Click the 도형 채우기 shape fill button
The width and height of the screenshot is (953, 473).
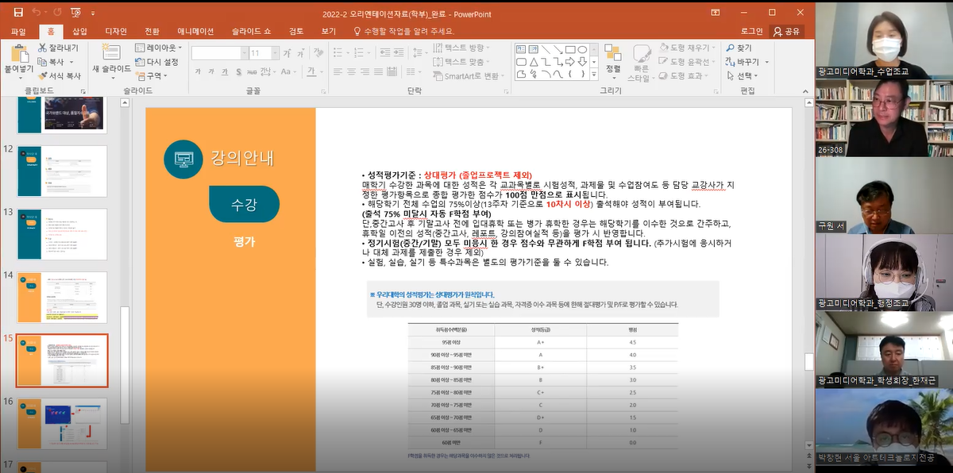click(x=688, y=48)
